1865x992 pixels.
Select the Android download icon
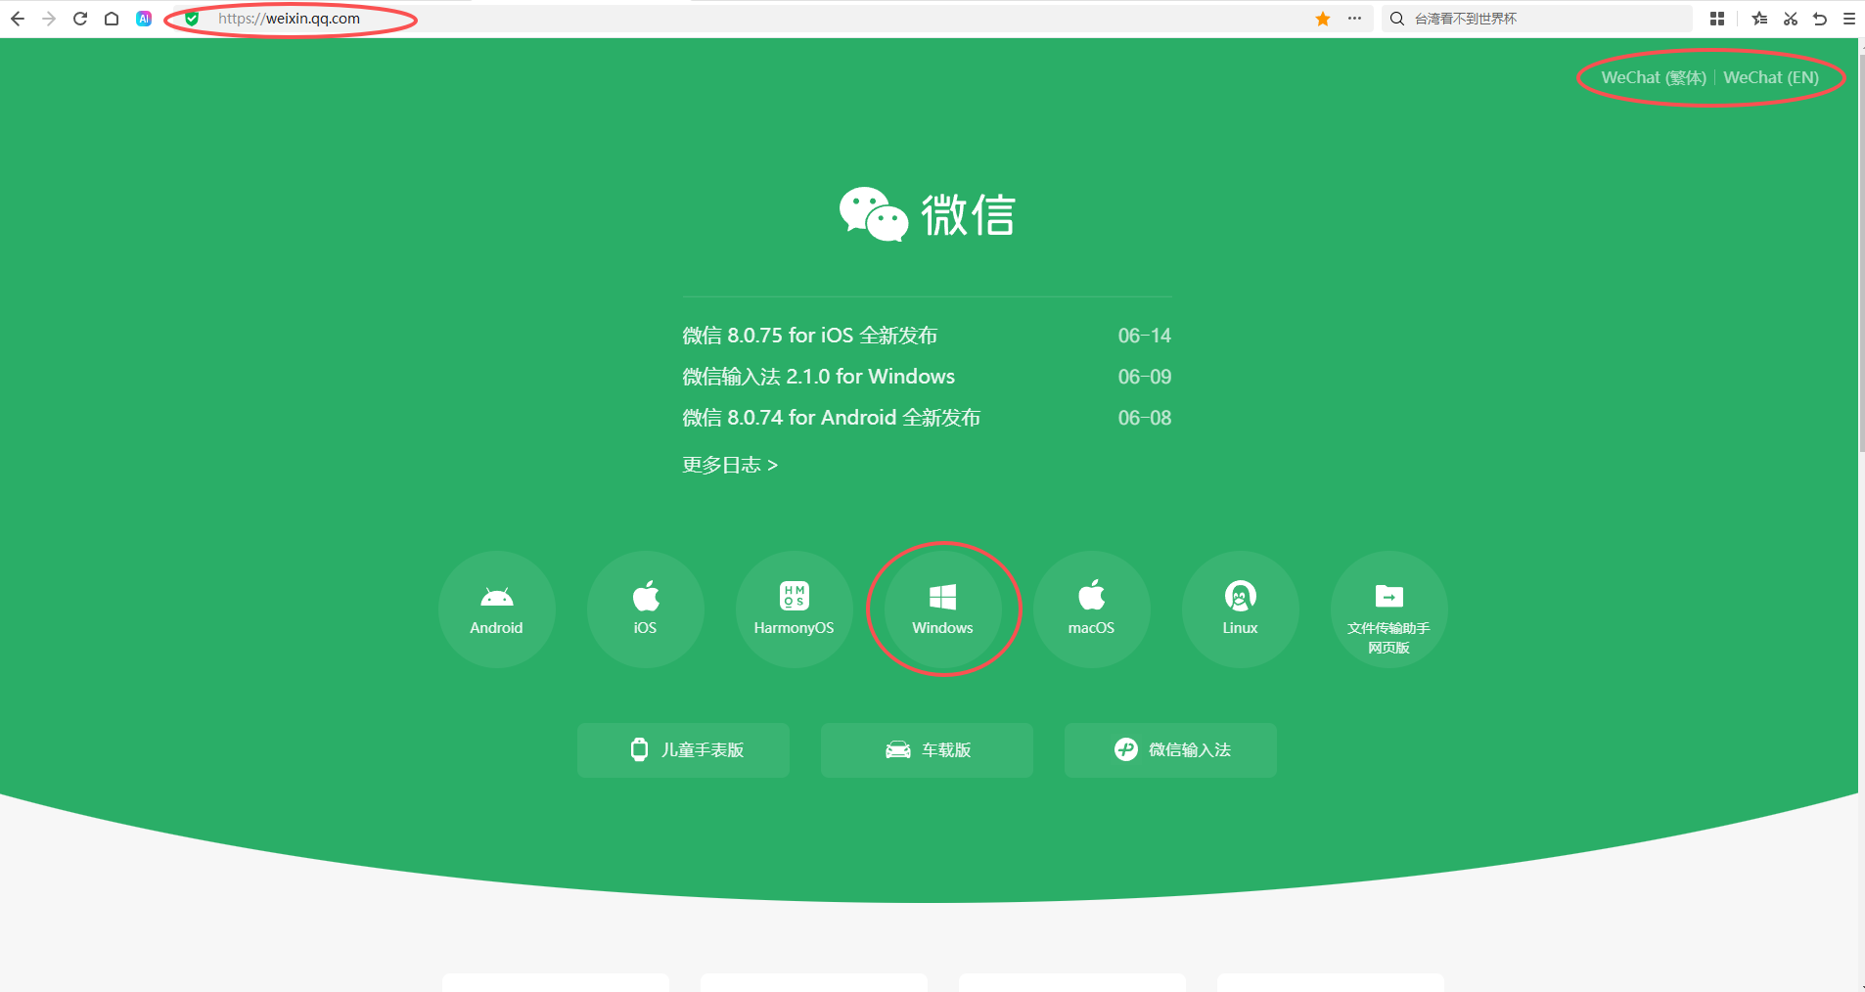497,609
